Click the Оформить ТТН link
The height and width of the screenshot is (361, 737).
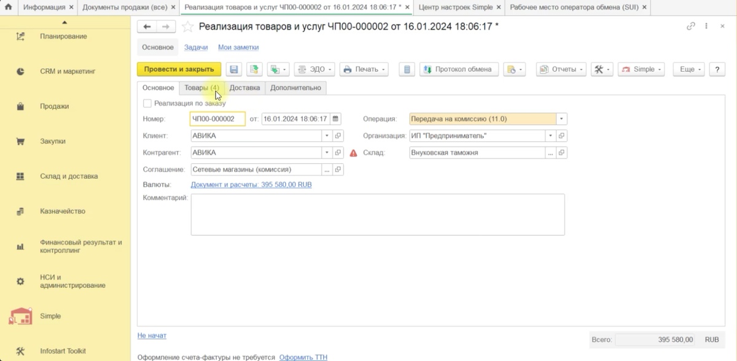tap(303, 357)
